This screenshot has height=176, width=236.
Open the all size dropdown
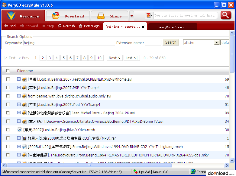click(201, 43)
